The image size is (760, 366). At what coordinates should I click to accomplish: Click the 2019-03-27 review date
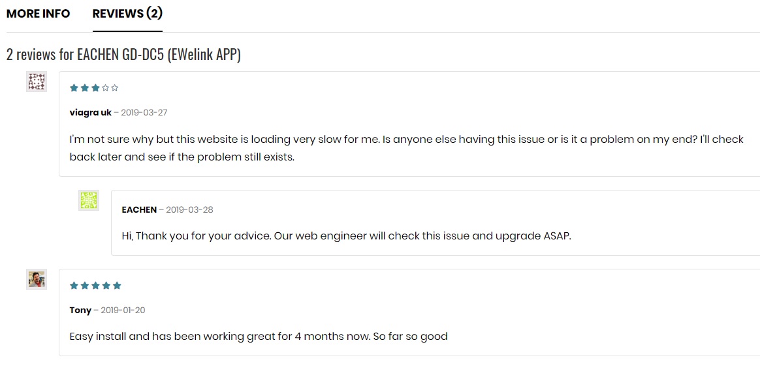(144, 112)
